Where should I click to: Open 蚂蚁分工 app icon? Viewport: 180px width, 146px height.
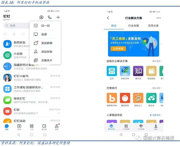[138, 98]
